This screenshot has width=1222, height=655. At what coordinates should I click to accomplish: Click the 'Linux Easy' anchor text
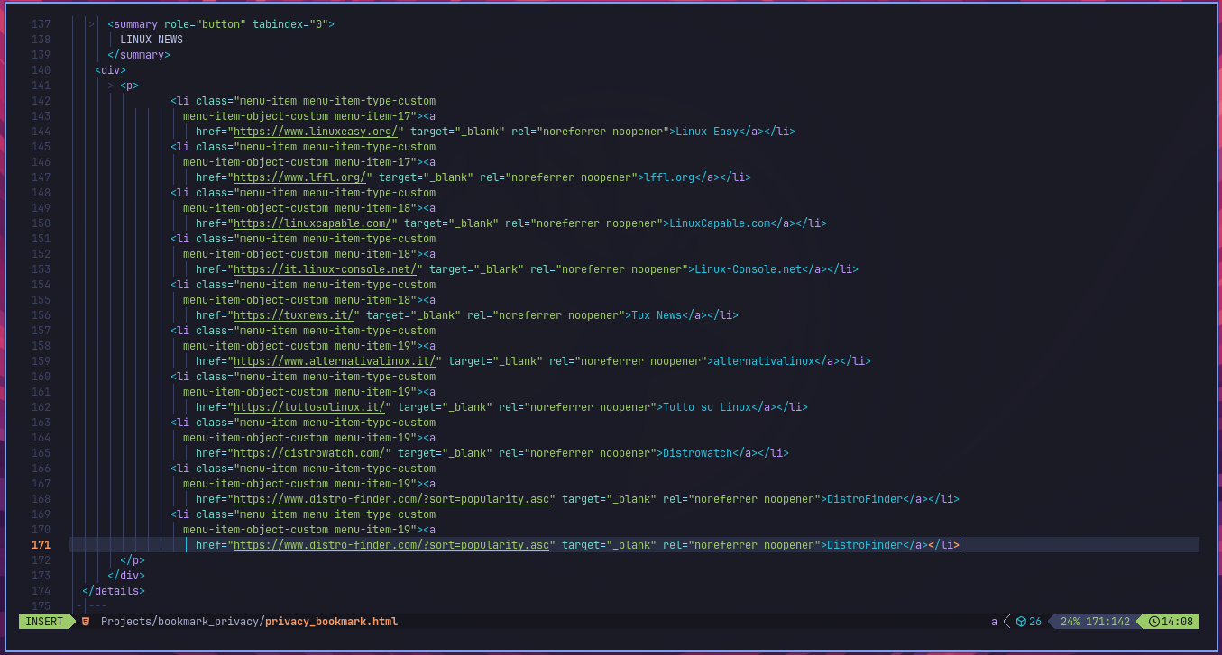click(707, 132)
